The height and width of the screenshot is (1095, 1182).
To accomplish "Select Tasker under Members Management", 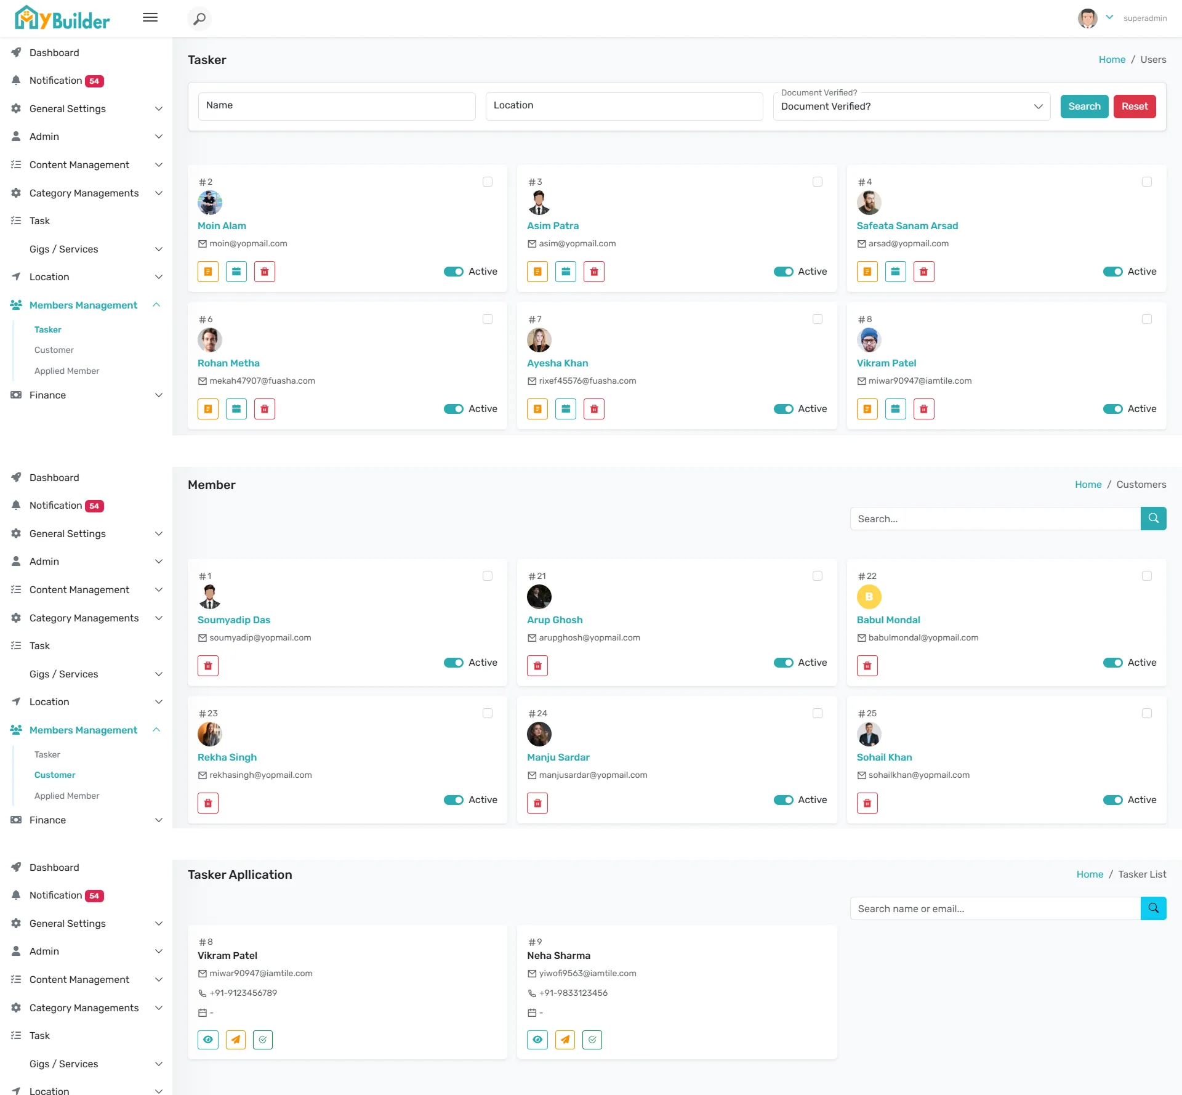I will point(47,329).
